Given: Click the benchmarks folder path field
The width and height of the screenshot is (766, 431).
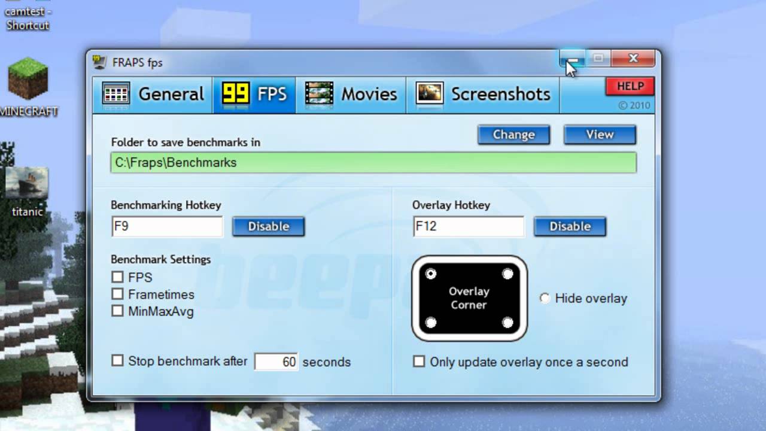Looking at the screenshot, I should click(x=373, y=163).
